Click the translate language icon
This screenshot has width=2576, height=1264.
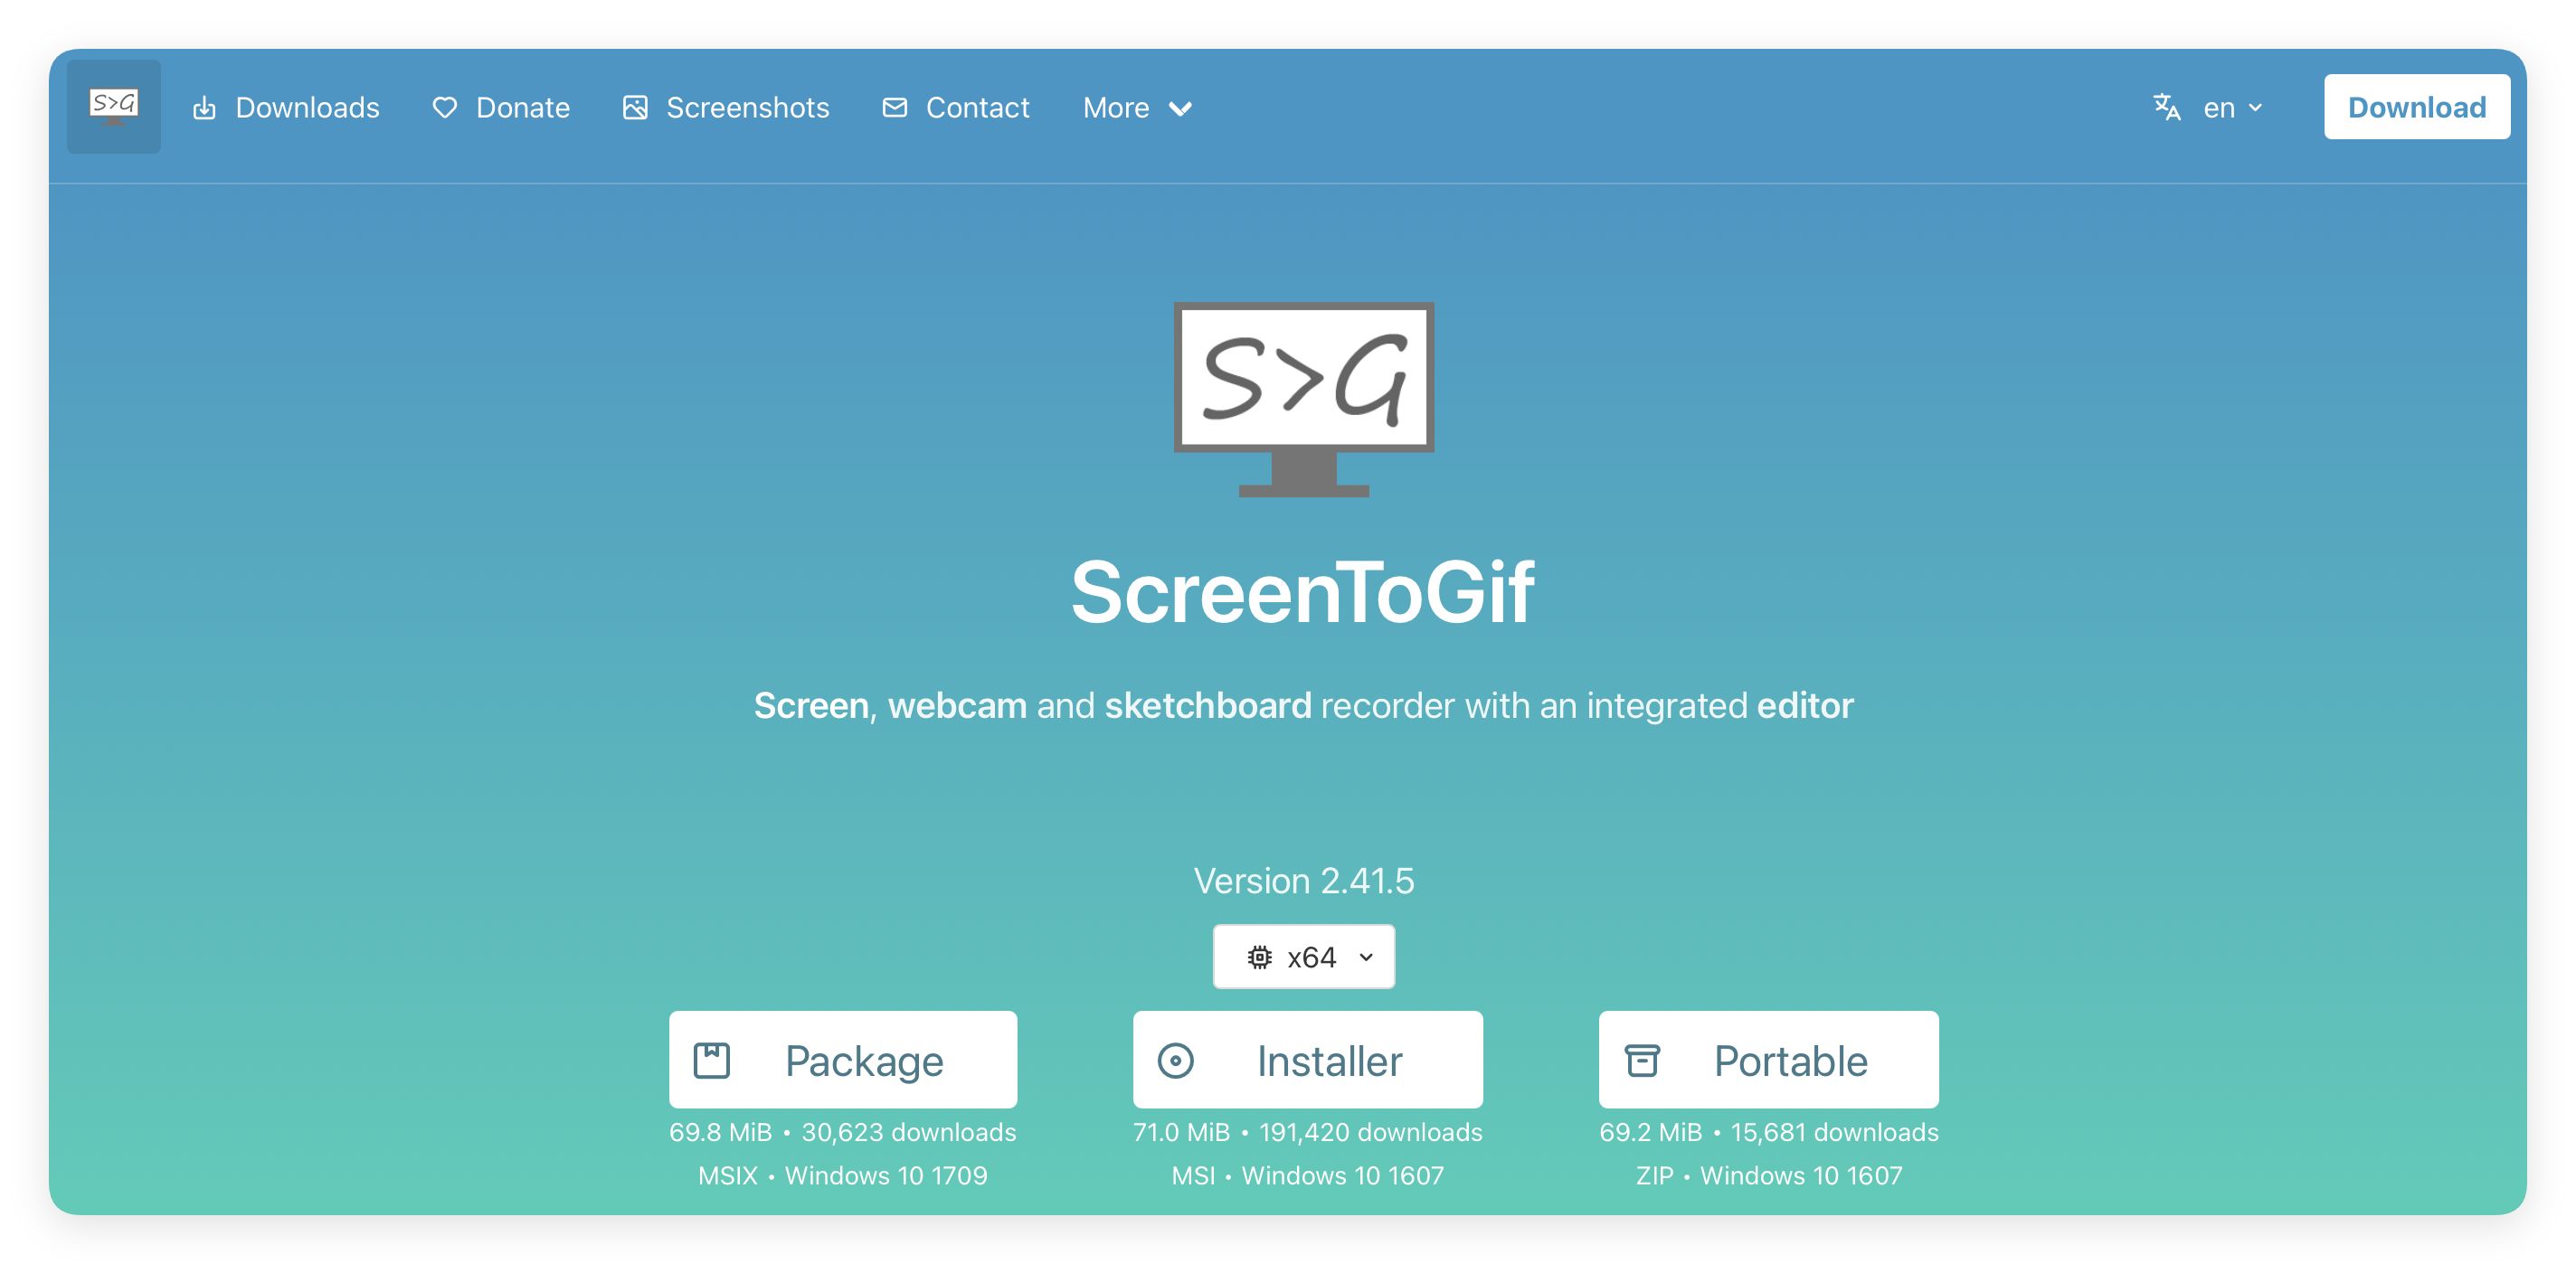click(x=2166, y=107)
